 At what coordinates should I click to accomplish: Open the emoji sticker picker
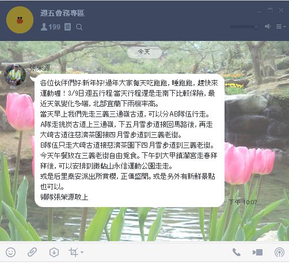tap(10, 252)
